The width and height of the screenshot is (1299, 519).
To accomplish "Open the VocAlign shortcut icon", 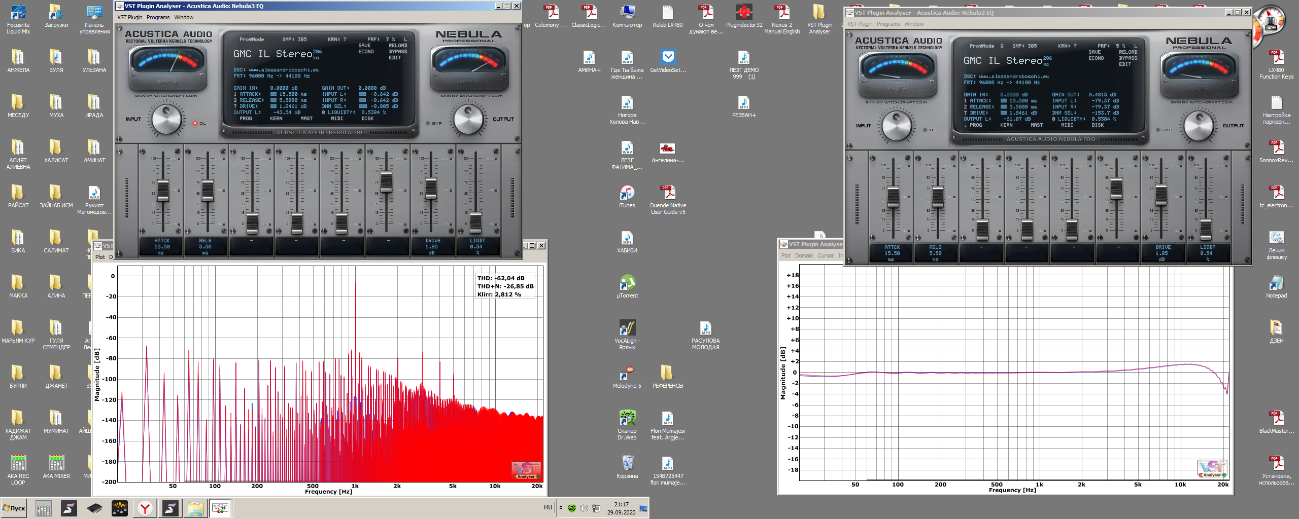I will click(x=627, y=335).
